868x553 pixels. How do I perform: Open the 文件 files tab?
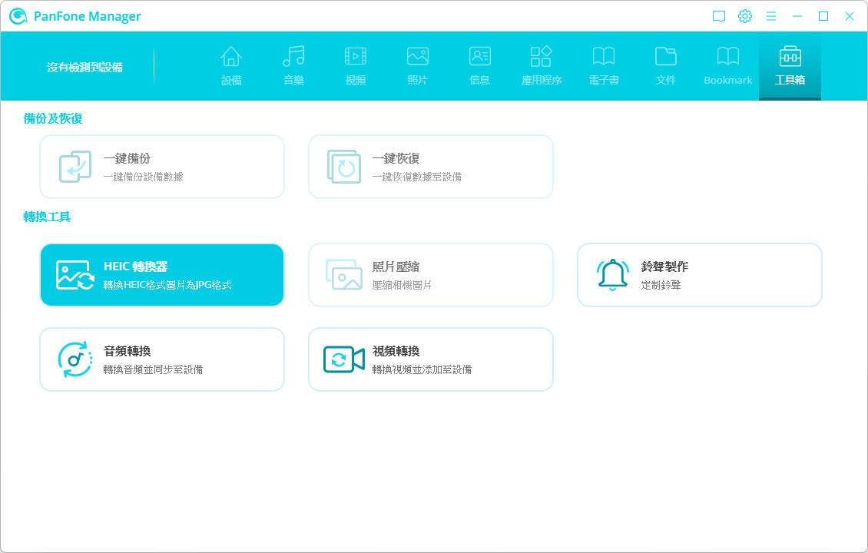click(x=666, y=66)
